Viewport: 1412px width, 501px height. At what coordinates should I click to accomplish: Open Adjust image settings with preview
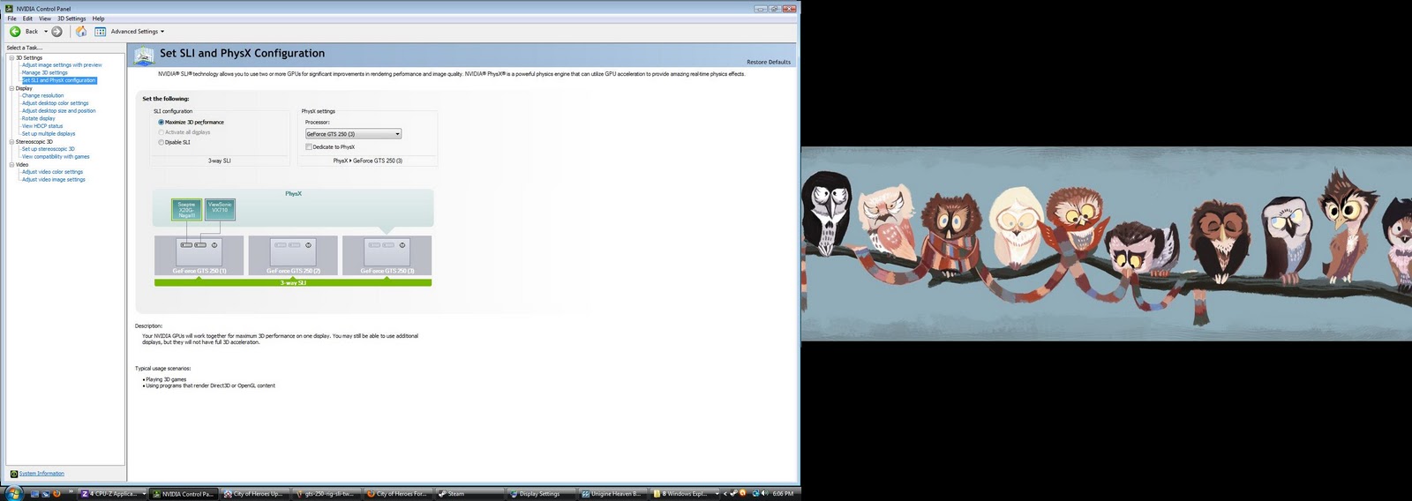(x=62, y=65)
